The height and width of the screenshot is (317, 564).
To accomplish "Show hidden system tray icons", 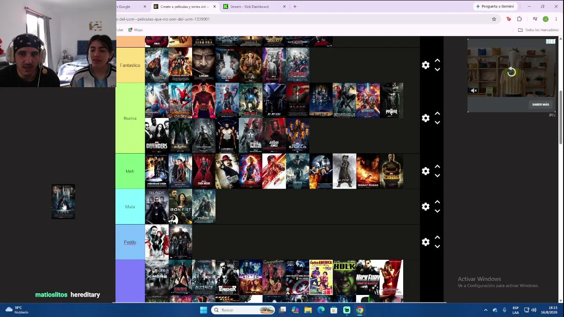I will pyautogui.click(x=486, y=310).
